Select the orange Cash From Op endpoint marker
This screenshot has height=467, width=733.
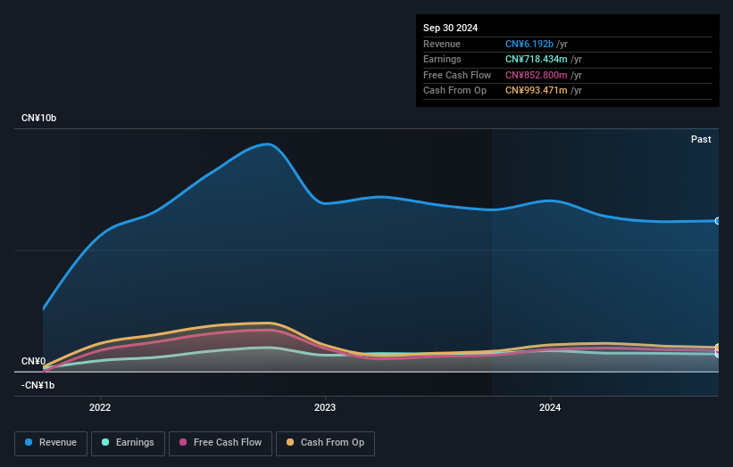718,348
